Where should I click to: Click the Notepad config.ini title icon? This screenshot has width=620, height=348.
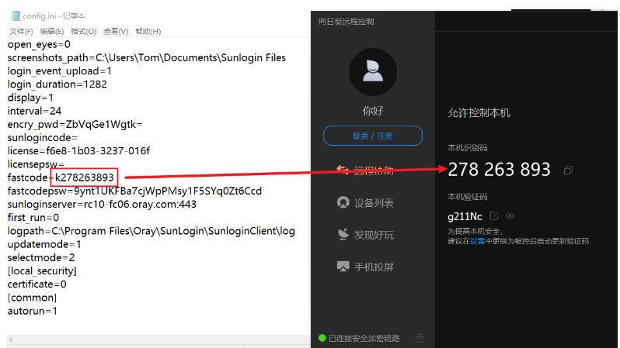(x=16, y=16)
